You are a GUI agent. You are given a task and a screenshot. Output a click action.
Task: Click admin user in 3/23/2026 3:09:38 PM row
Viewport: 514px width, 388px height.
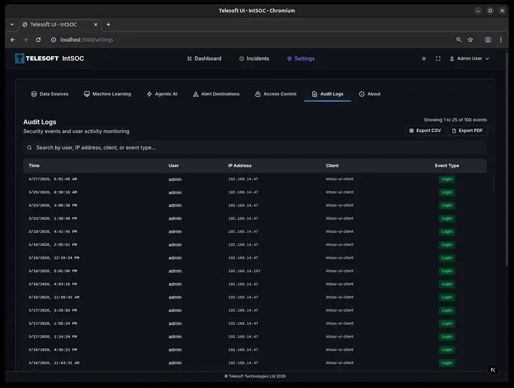[x=175, y=205]
